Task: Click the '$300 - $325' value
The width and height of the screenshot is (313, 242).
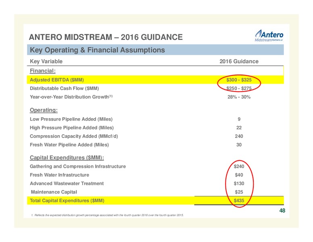Action: [x=239, y=80]
